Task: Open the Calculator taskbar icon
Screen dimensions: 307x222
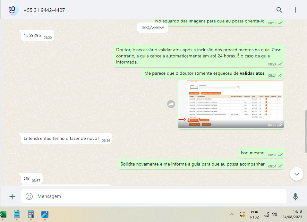Action: [x=31, y=214]
